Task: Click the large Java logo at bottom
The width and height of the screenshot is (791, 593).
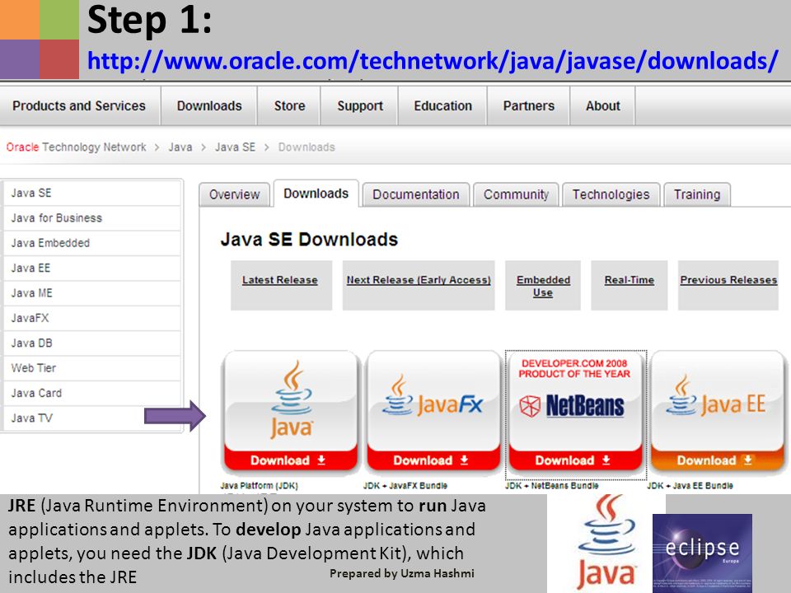Action: [606, 543]
